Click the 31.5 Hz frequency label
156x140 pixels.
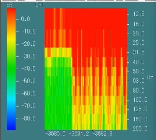click(x=139, y=52)
